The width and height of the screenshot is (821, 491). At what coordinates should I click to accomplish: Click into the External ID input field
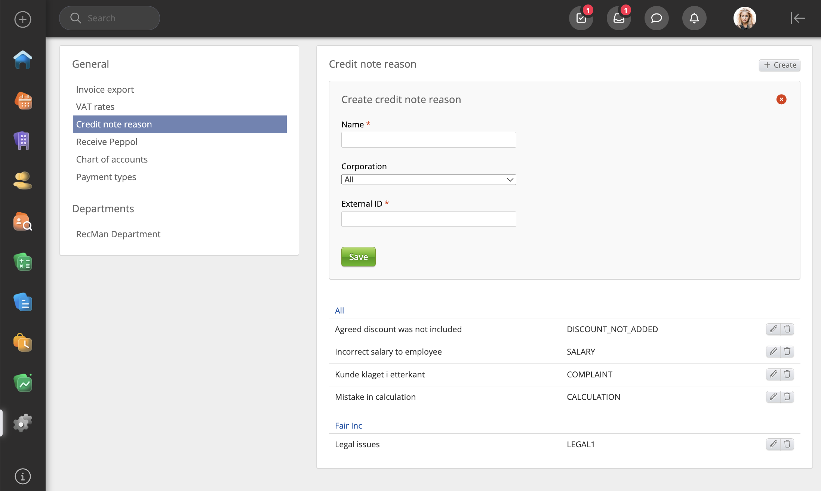pos(428,219)
